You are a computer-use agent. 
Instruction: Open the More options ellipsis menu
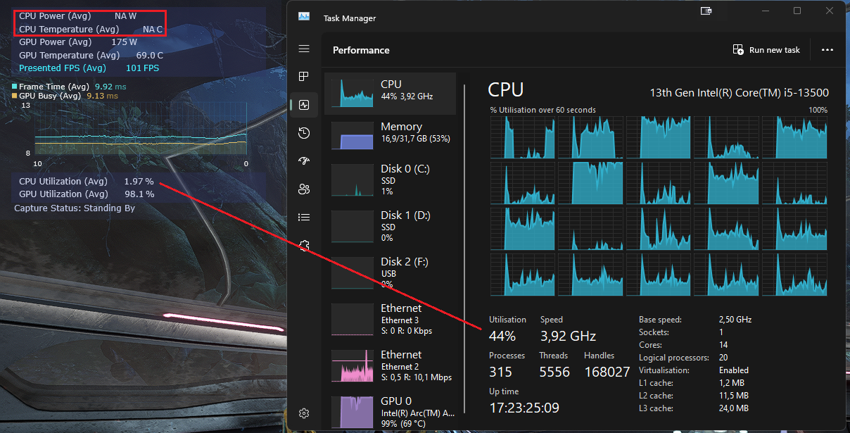(827, 49)
